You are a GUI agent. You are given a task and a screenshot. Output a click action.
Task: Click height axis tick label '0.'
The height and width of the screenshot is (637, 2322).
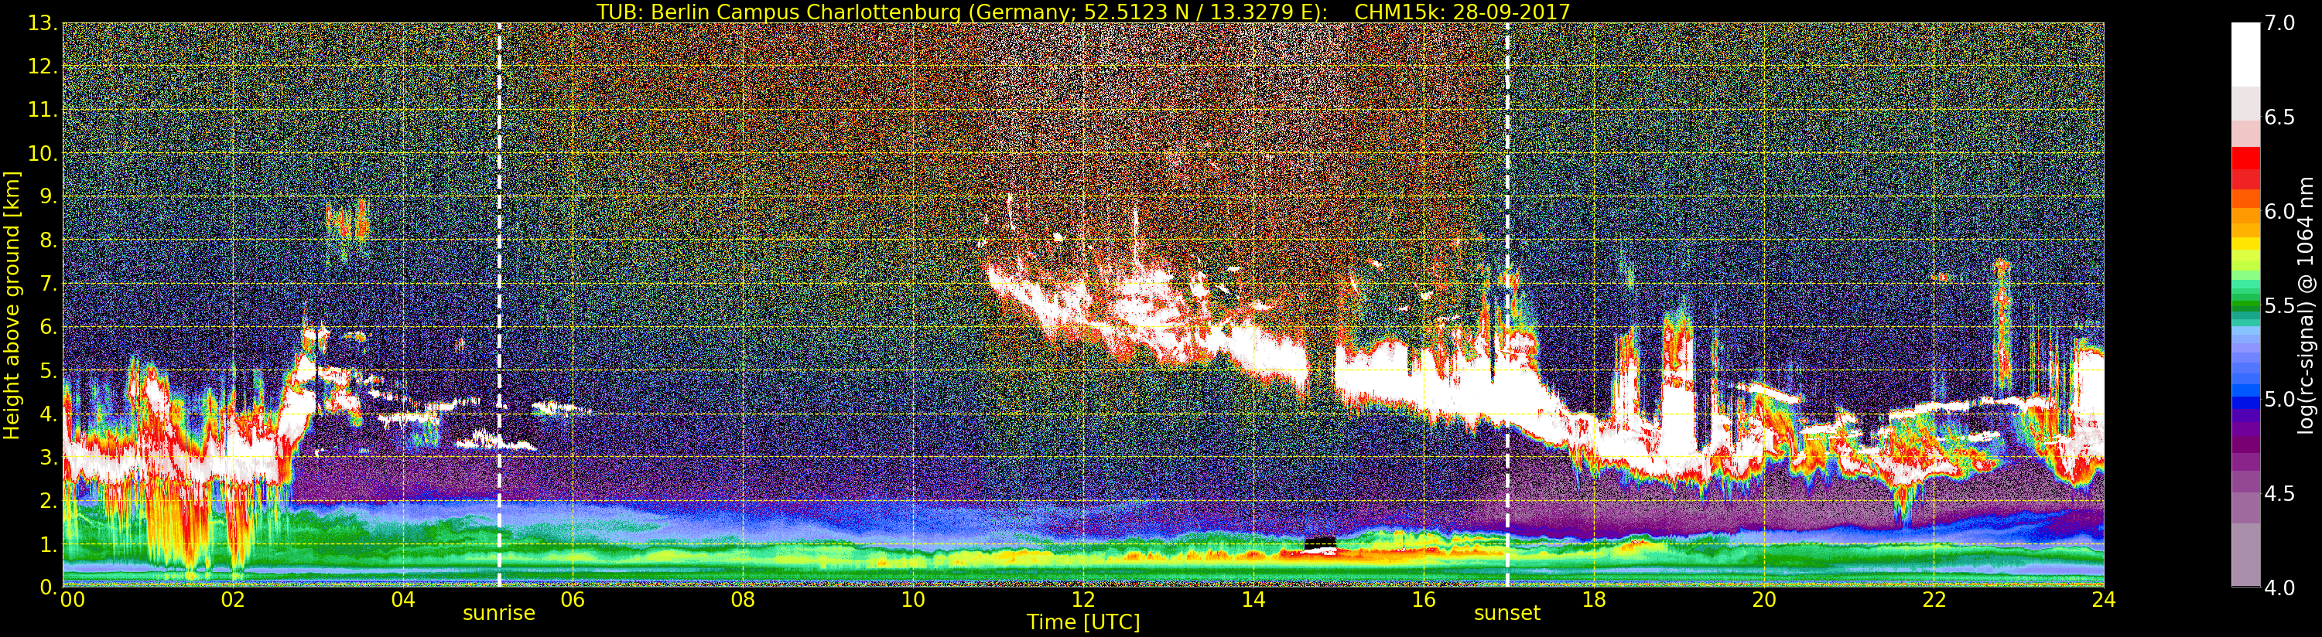[48, 587]
